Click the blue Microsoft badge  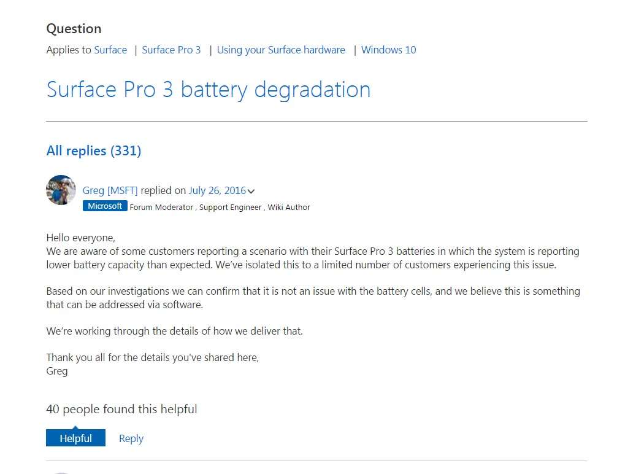click(x=105, y=206)
